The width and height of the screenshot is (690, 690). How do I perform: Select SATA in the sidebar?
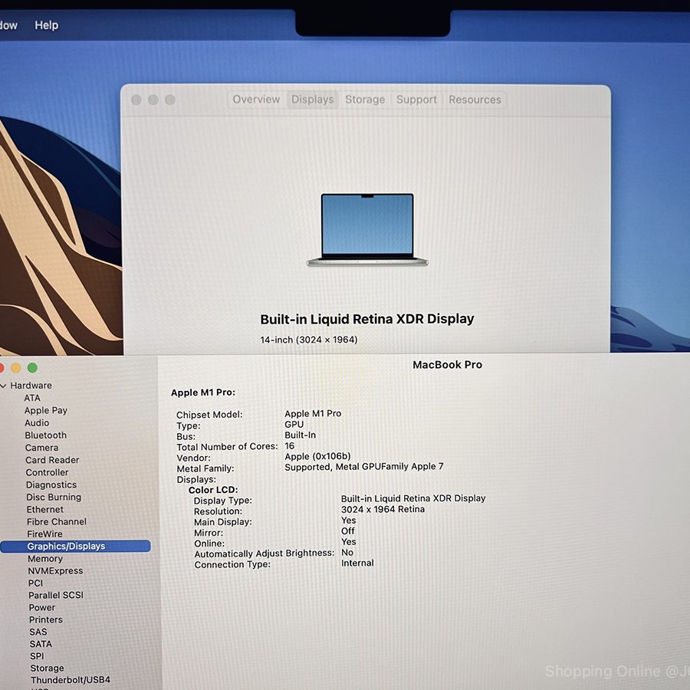coord(41,644)
